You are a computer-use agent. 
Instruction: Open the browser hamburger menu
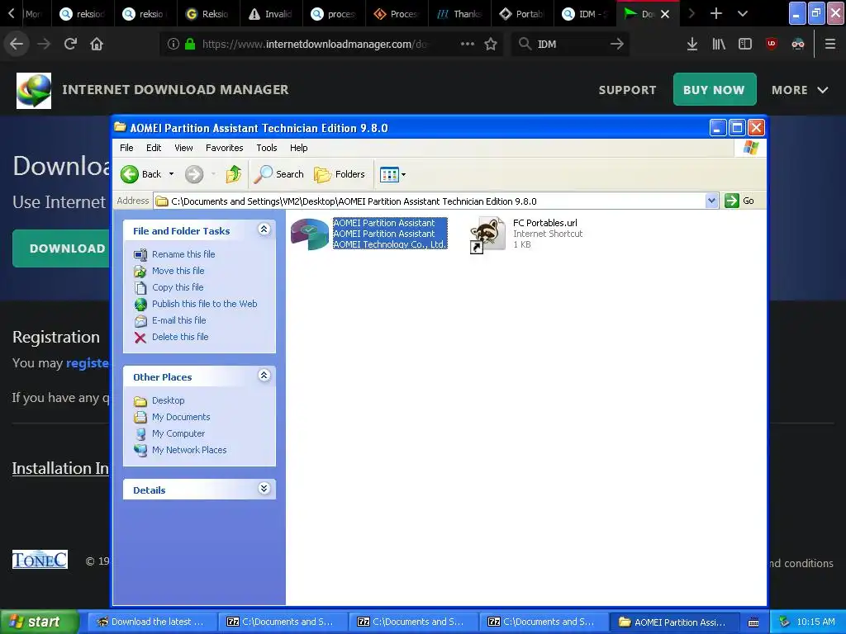(830, 45)
